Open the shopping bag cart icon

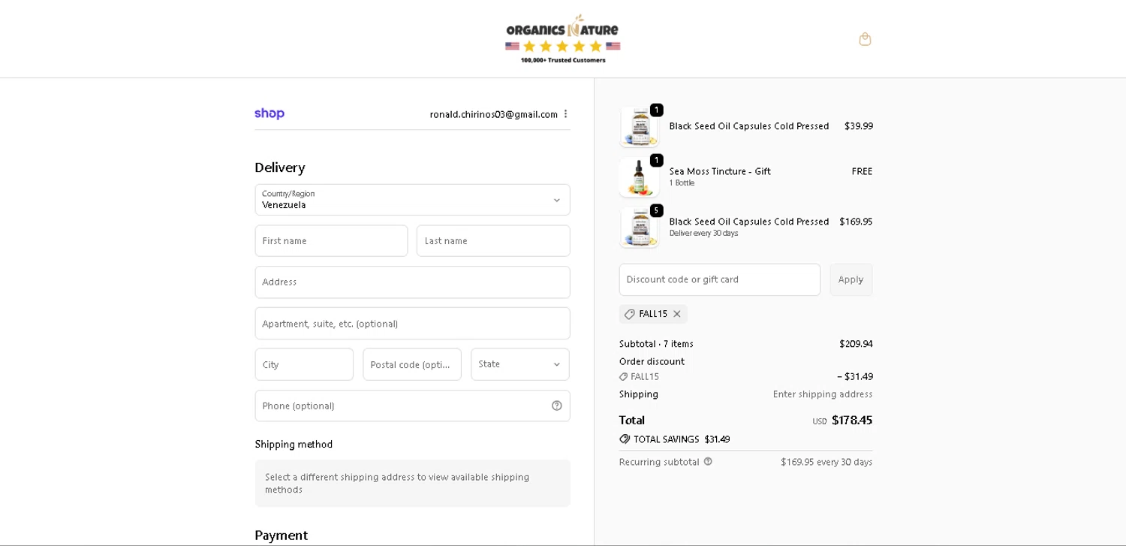(865, 39)
